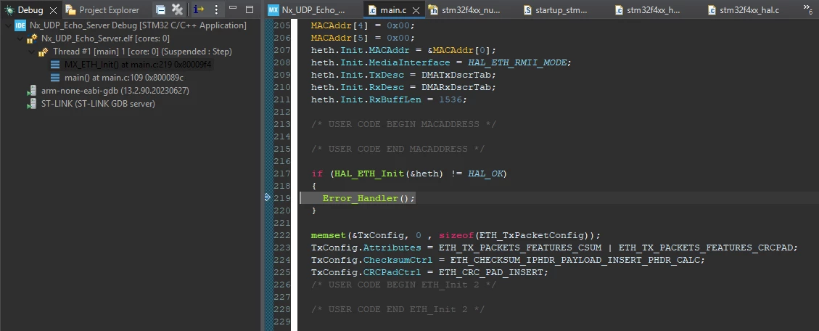Open the stm32f4xx_nu... header tab
The image size is (819, 331).
(x=465, y=10)
